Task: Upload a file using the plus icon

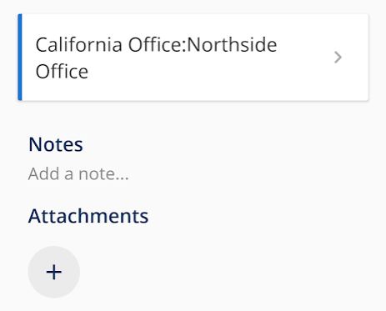Action: click(54, 272)
